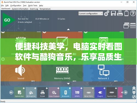
Task: Click the Bluetooth test icon
Action: tap(66, 93)
